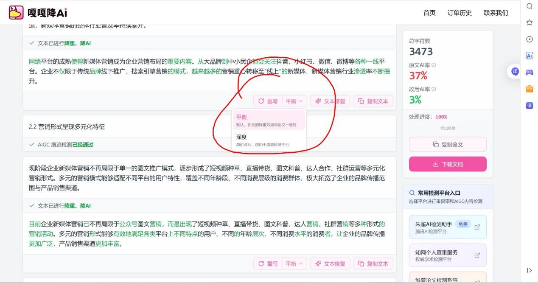Click 复制文本 button under 目前企业 paragraph
Viewport: 538px width, 283px height.
pos(373,264)
